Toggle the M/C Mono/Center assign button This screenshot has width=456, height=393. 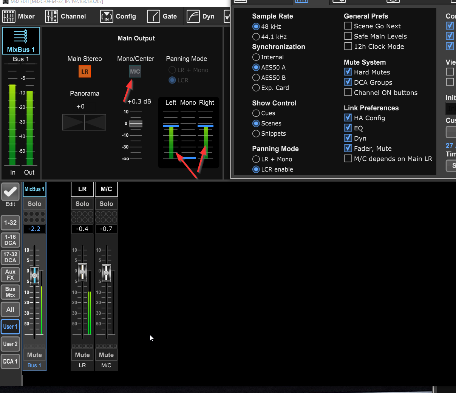[x=135, y=71]
